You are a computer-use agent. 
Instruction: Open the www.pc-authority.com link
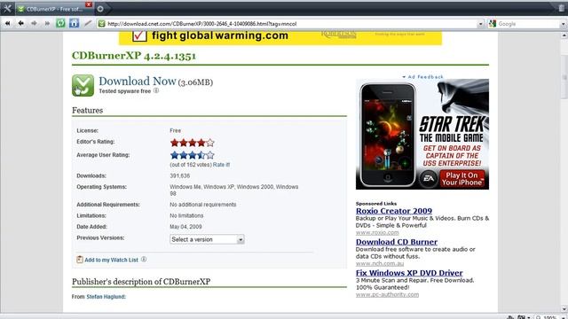[387, 295]
